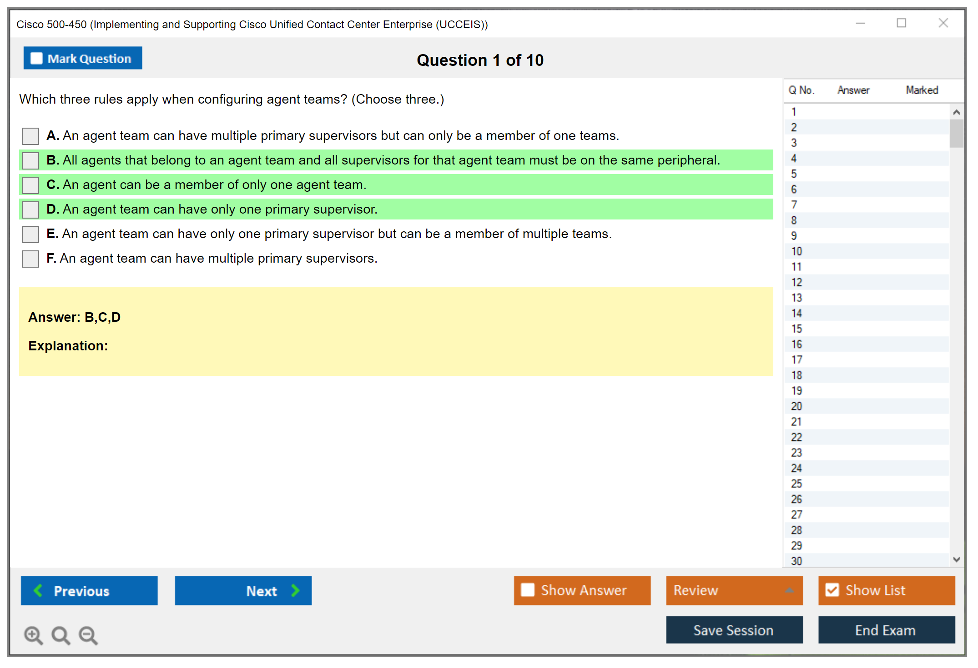Toggle the Mark Question checkbox
The height and width of the screenshot is (668, 978).
[x=36, y=59]
